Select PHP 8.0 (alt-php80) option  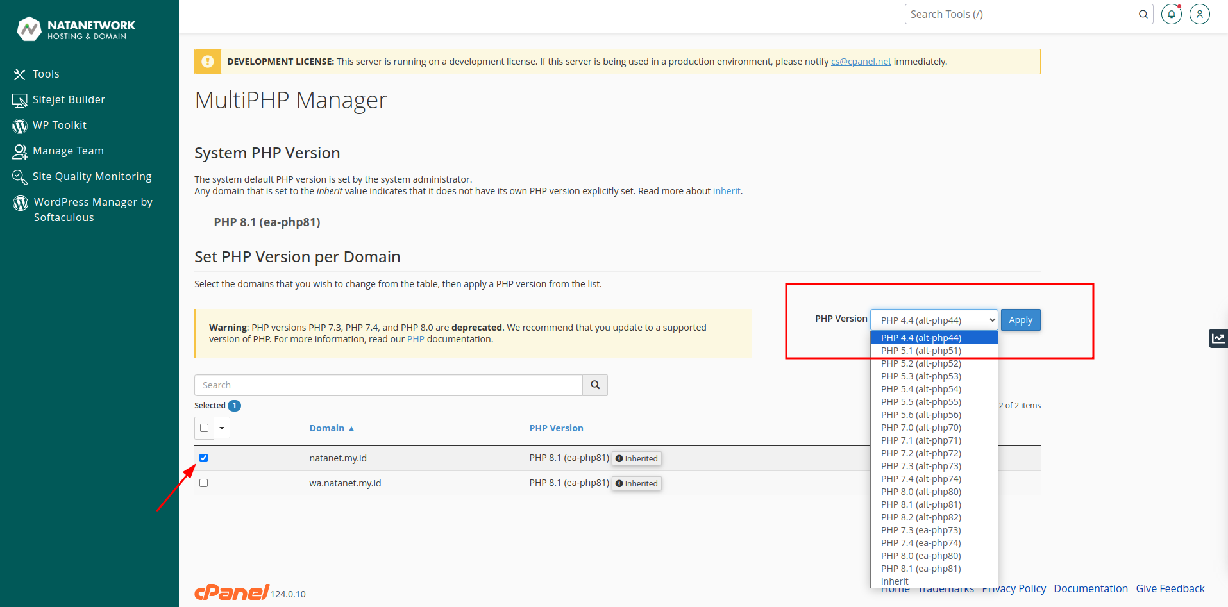[934, 492]
